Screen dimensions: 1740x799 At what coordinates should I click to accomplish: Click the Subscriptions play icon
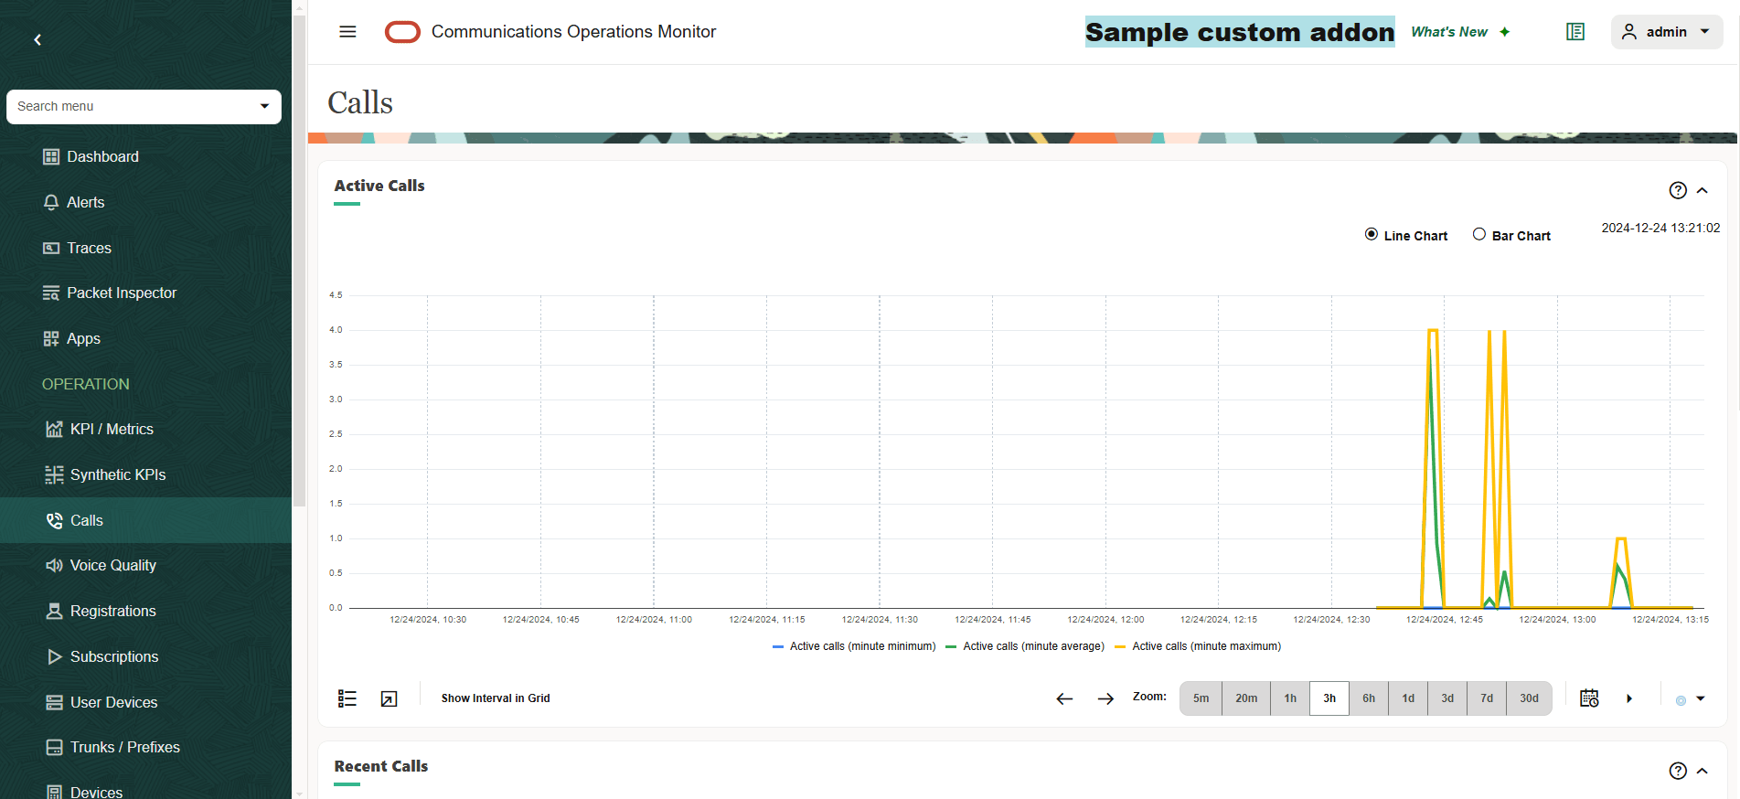click(54, 656)
